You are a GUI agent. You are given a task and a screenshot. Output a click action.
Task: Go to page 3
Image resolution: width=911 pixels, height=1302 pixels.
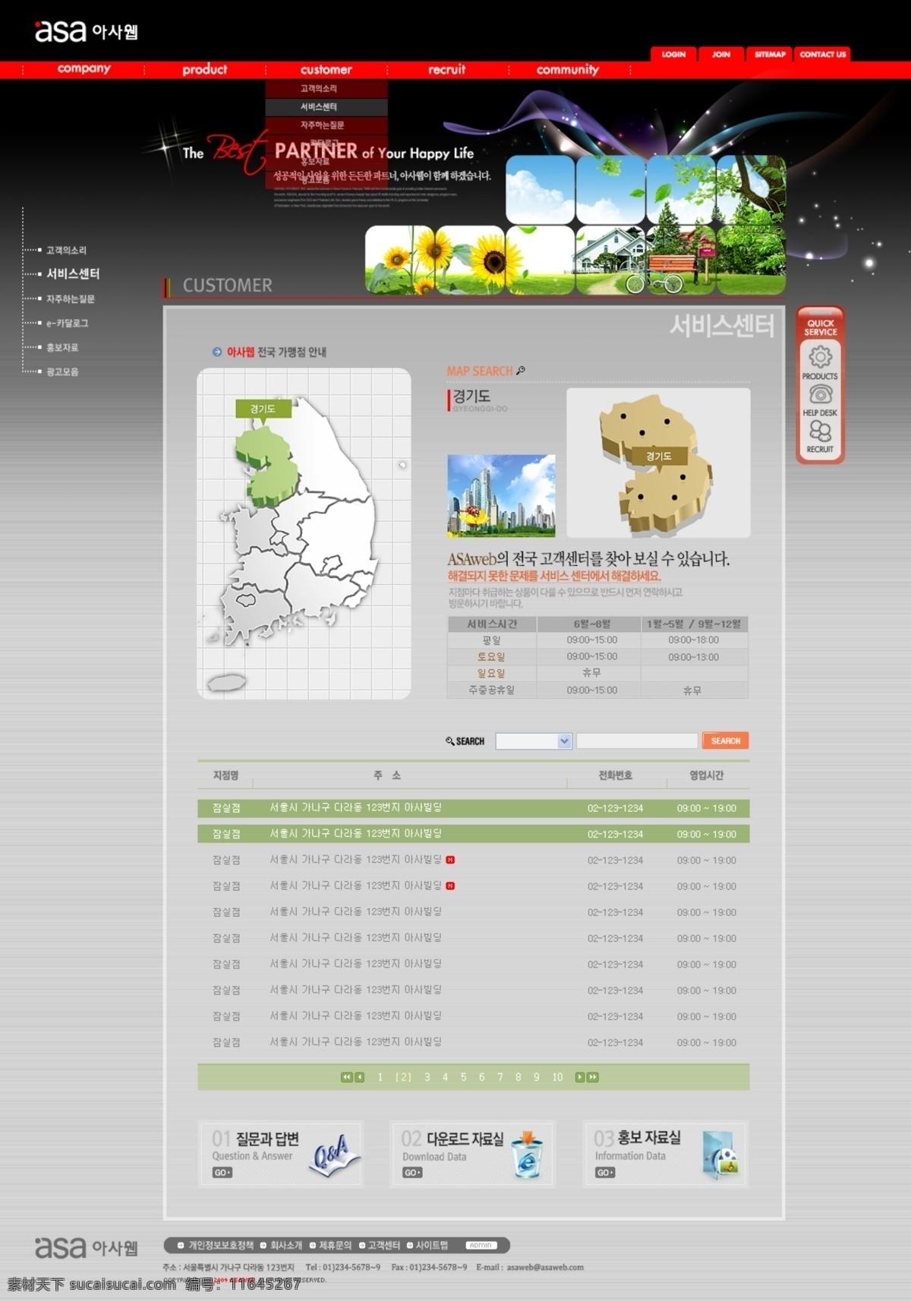(x=427, y=1077)
